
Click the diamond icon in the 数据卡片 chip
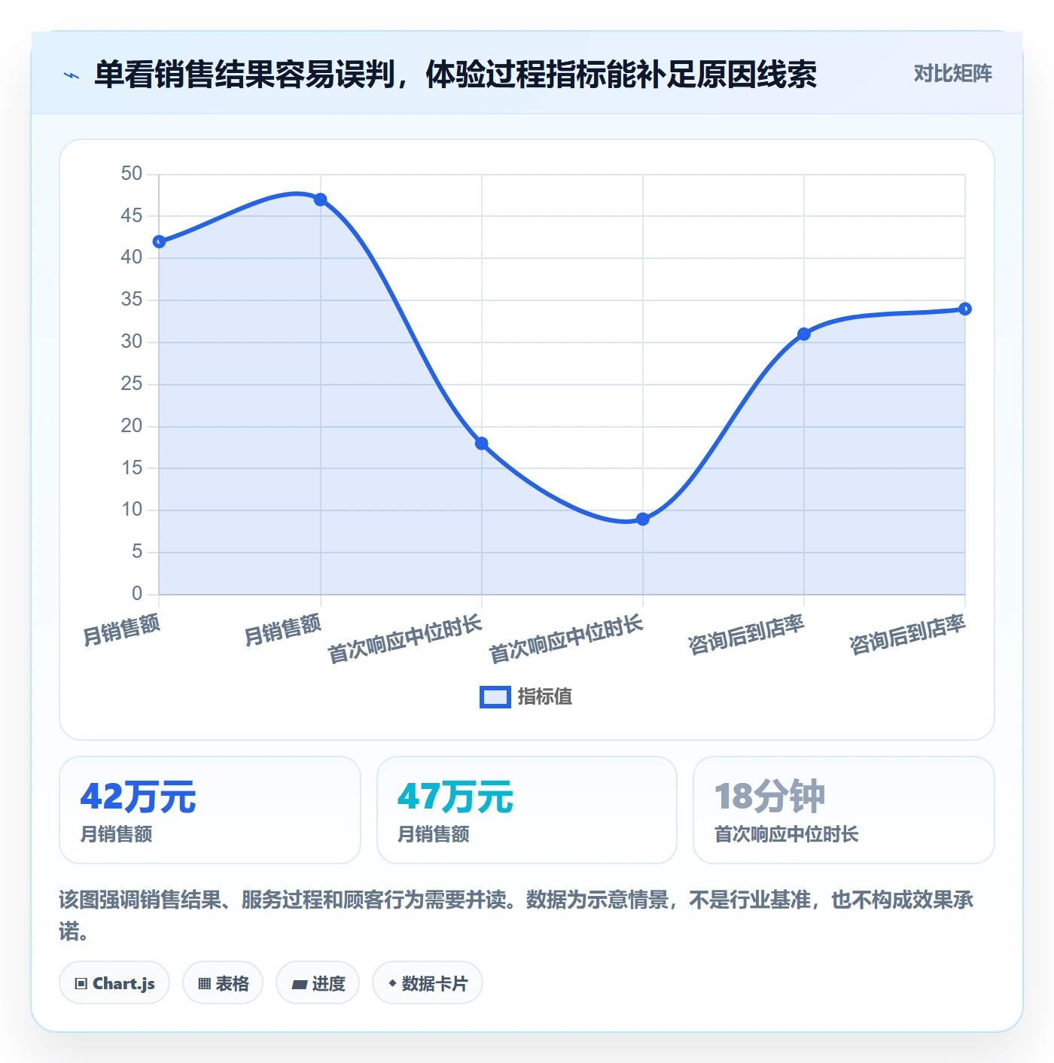tap(392, 983)
